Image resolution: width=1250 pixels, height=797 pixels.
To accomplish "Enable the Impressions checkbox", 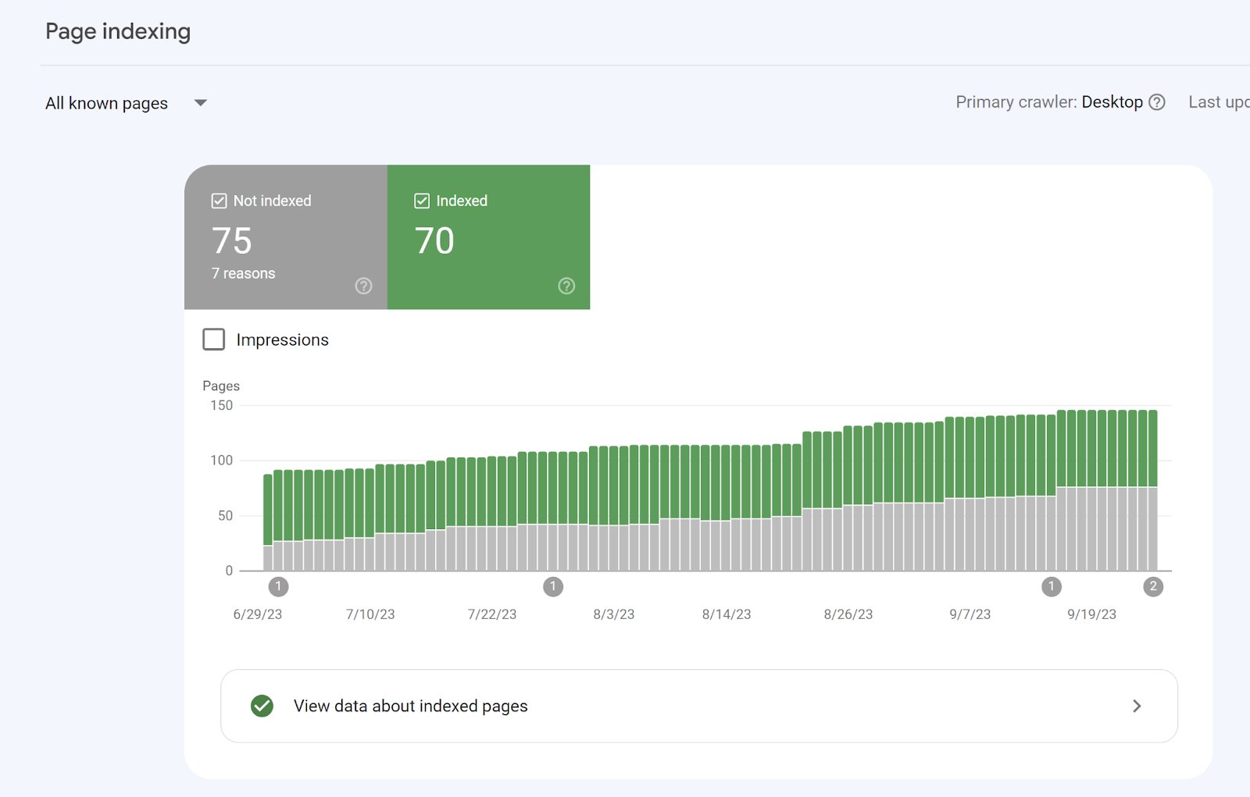I will pos(214,340).
